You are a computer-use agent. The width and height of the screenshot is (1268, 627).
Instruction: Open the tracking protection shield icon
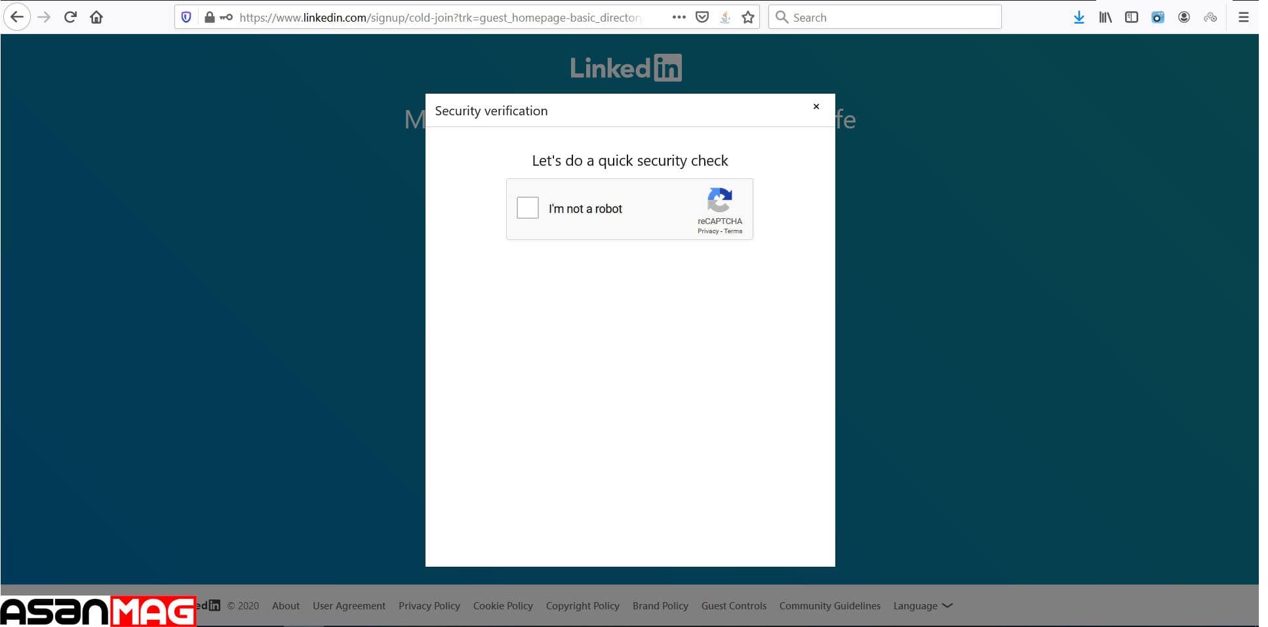tap(186, 17)
